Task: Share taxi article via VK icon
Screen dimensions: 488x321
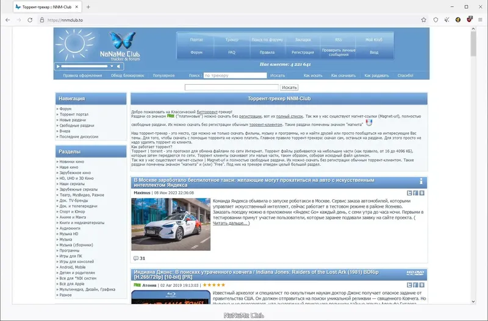Action: tap(422, 193)
